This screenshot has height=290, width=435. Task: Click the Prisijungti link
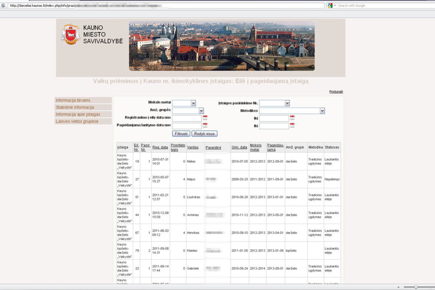336,92
